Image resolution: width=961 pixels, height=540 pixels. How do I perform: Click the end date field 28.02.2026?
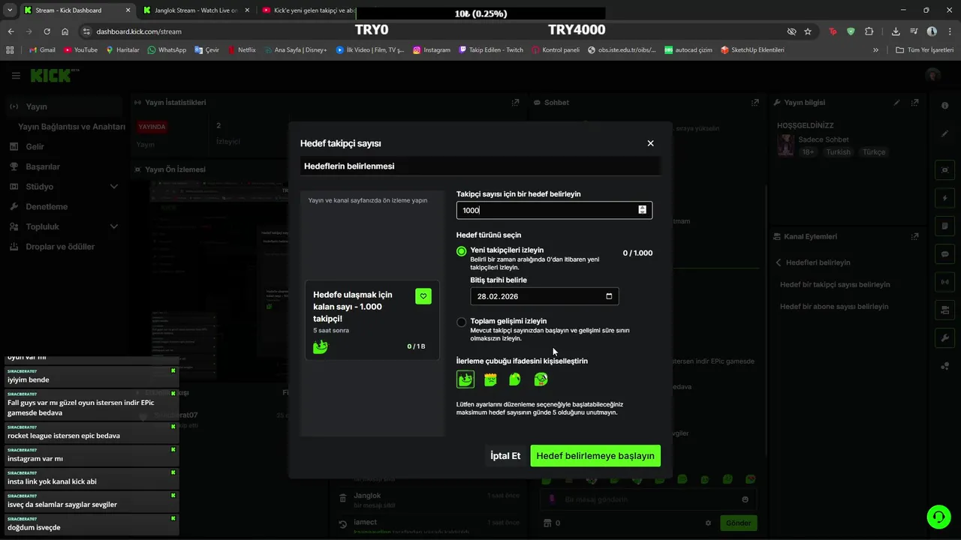(x=544, y=296)
